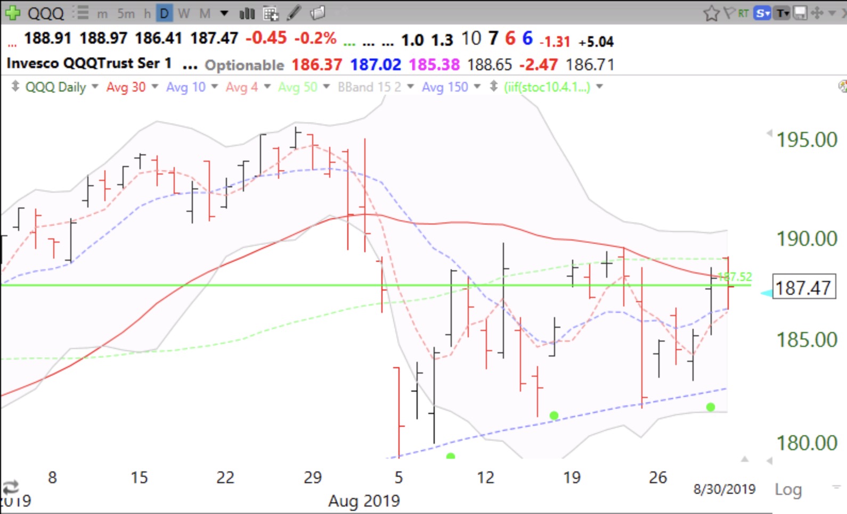Screen dimensions: 847x514
Task: Click the 188.65 value in the header
Action: click(x=490, y=65)
